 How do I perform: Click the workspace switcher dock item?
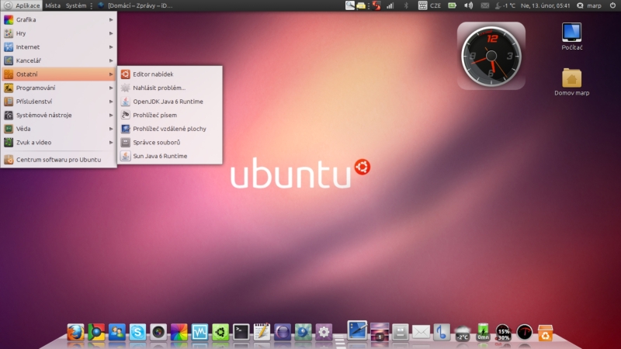coord(380,332)
